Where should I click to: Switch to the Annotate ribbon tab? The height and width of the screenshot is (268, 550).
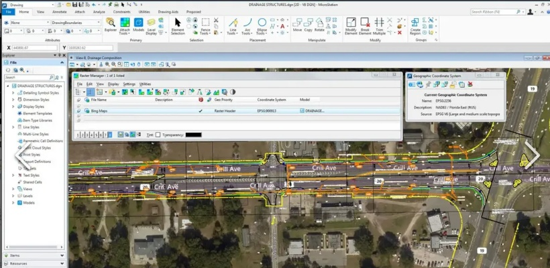[x=59, y=11]
